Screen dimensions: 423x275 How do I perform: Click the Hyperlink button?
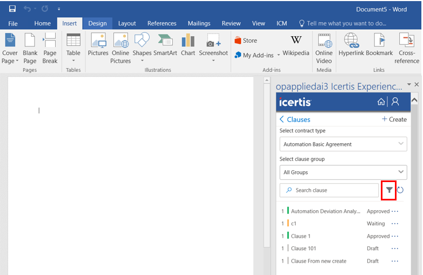[x=351, y=46]
